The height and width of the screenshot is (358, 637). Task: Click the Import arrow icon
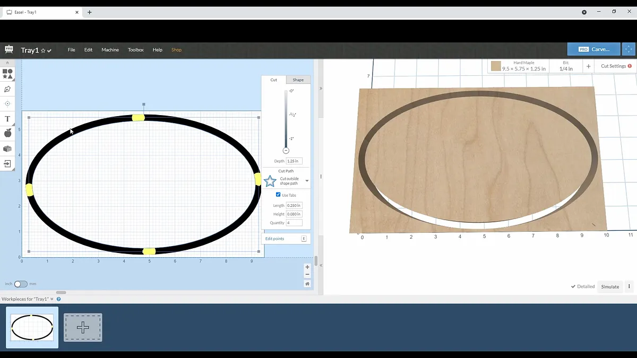tap(7, 164)
